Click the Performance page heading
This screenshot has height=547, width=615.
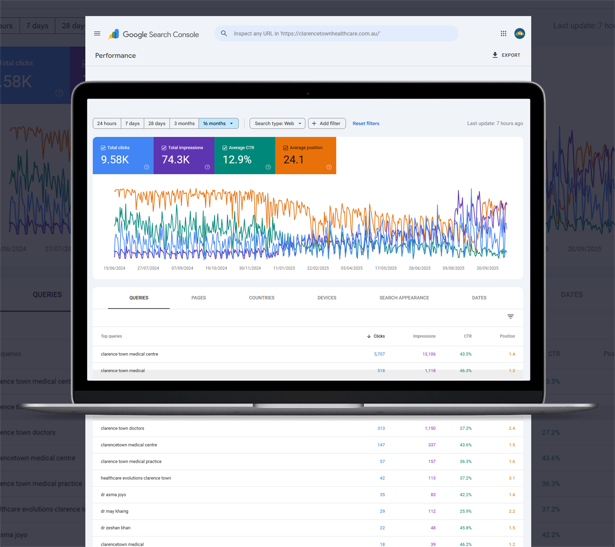(x=115, y=56)
